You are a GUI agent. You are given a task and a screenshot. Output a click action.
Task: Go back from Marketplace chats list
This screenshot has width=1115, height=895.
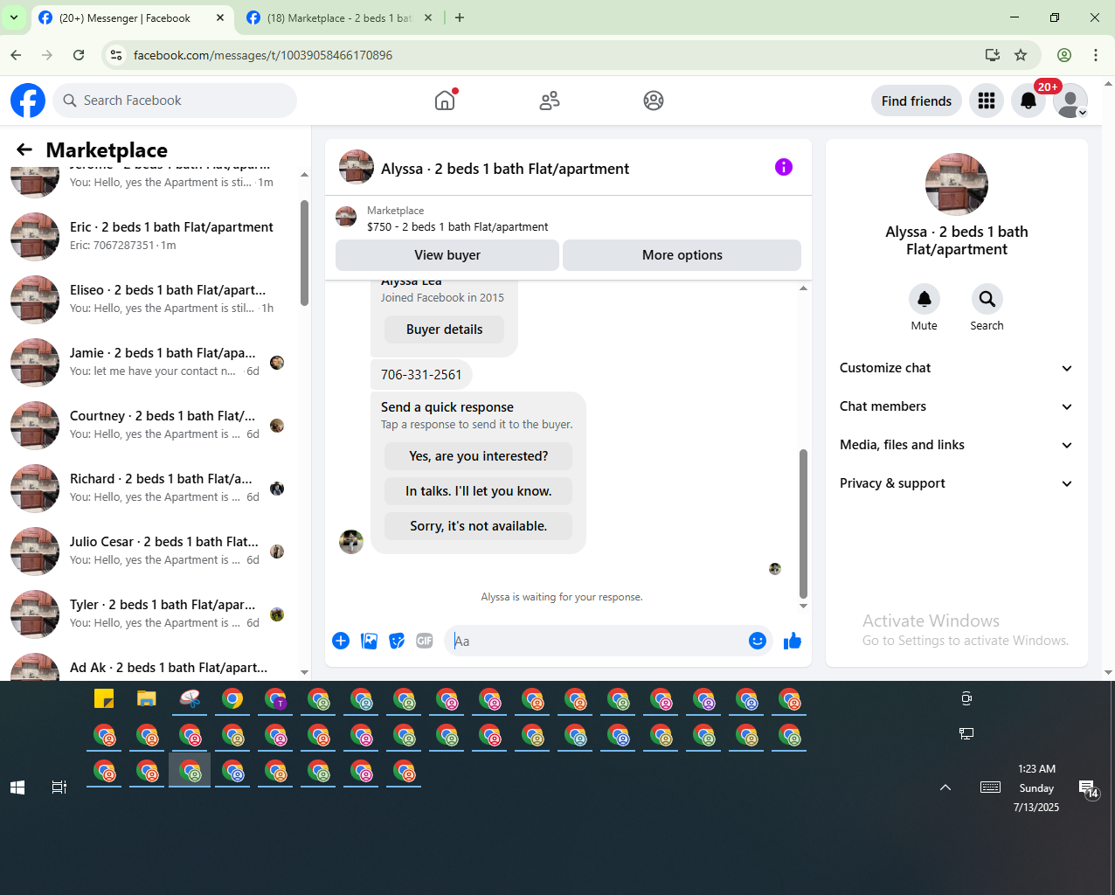tap(24, 149)
